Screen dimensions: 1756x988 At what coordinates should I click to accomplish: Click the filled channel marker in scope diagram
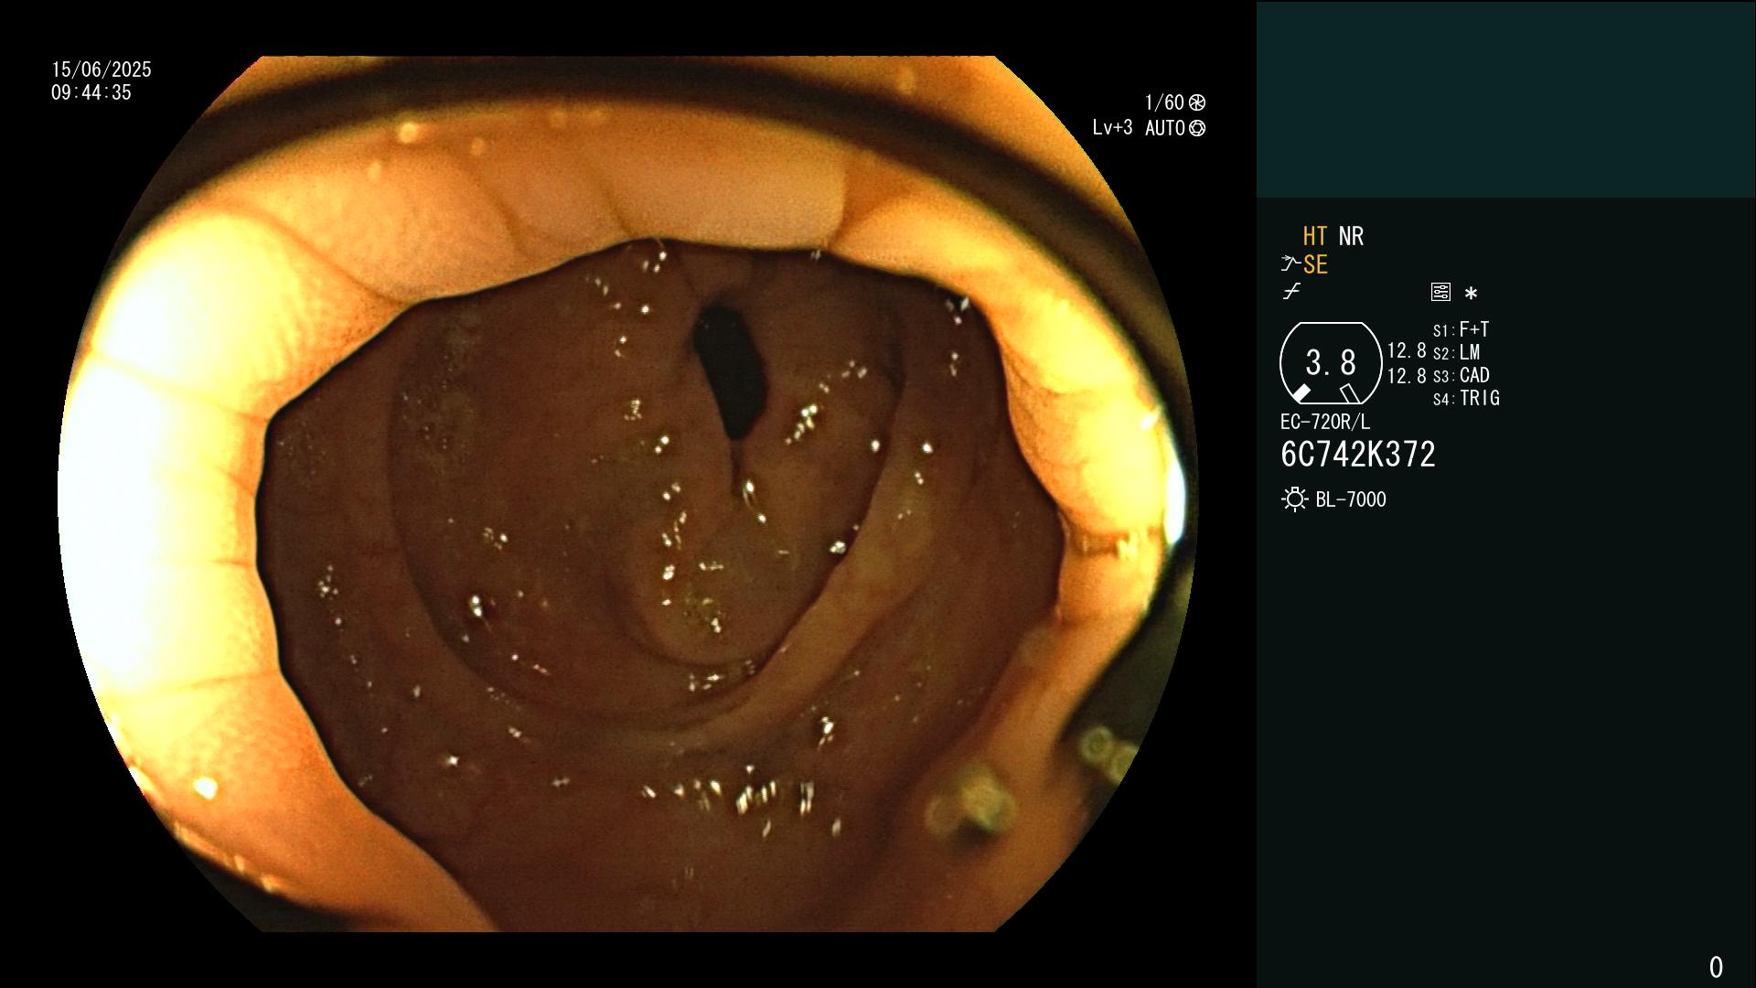1300,393
